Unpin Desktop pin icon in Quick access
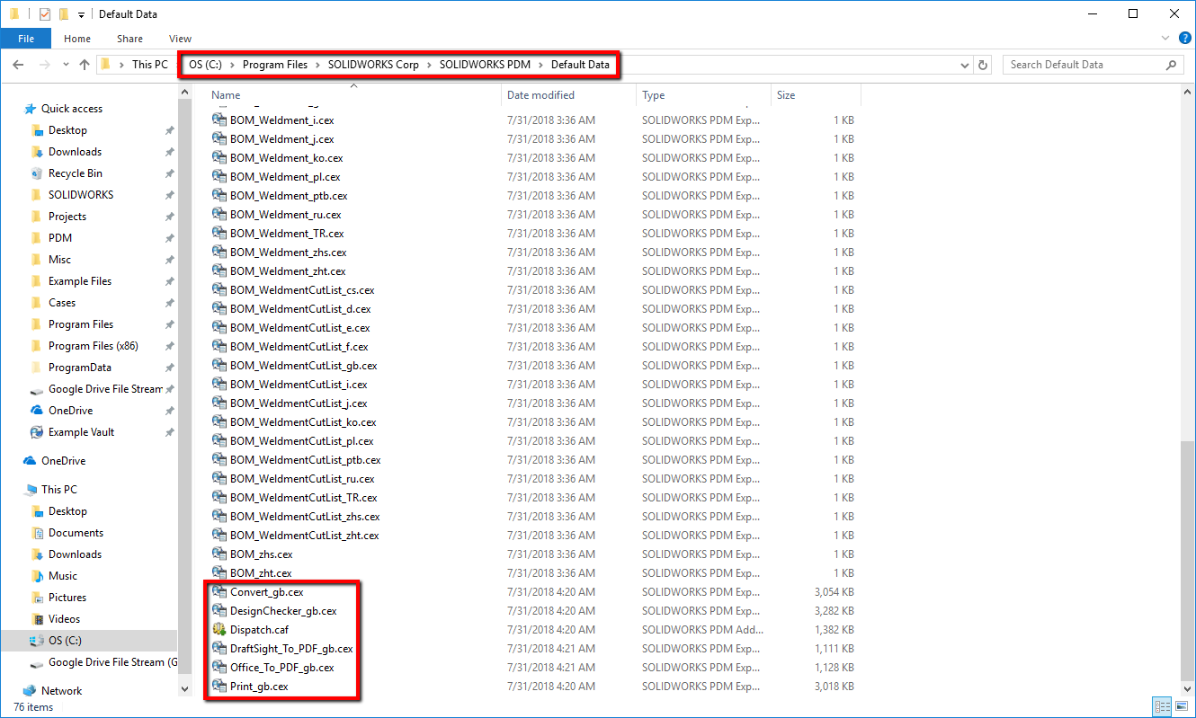Image resolution: width=1196 pixels, height=718 pixels. click(169, 130)
